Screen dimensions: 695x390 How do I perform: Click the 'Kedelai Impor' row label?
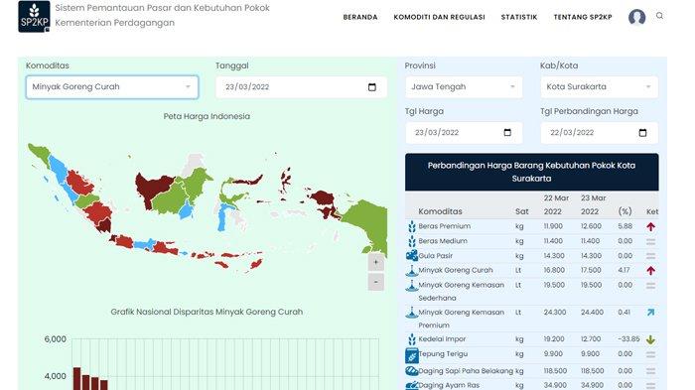[442, 339]
